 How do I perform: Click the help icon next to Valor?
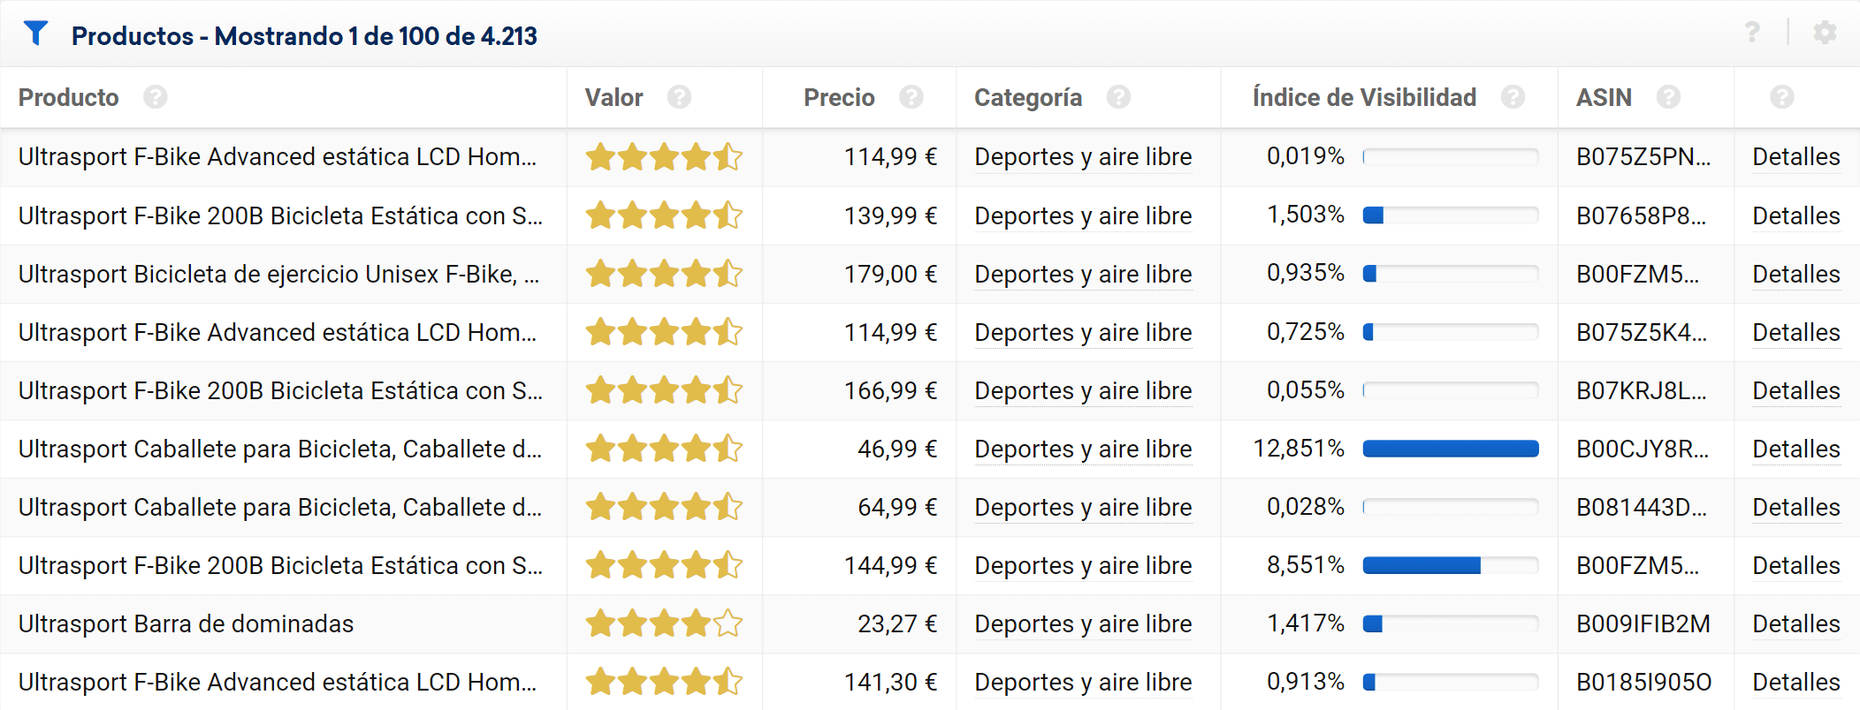(x=679, y=97)
